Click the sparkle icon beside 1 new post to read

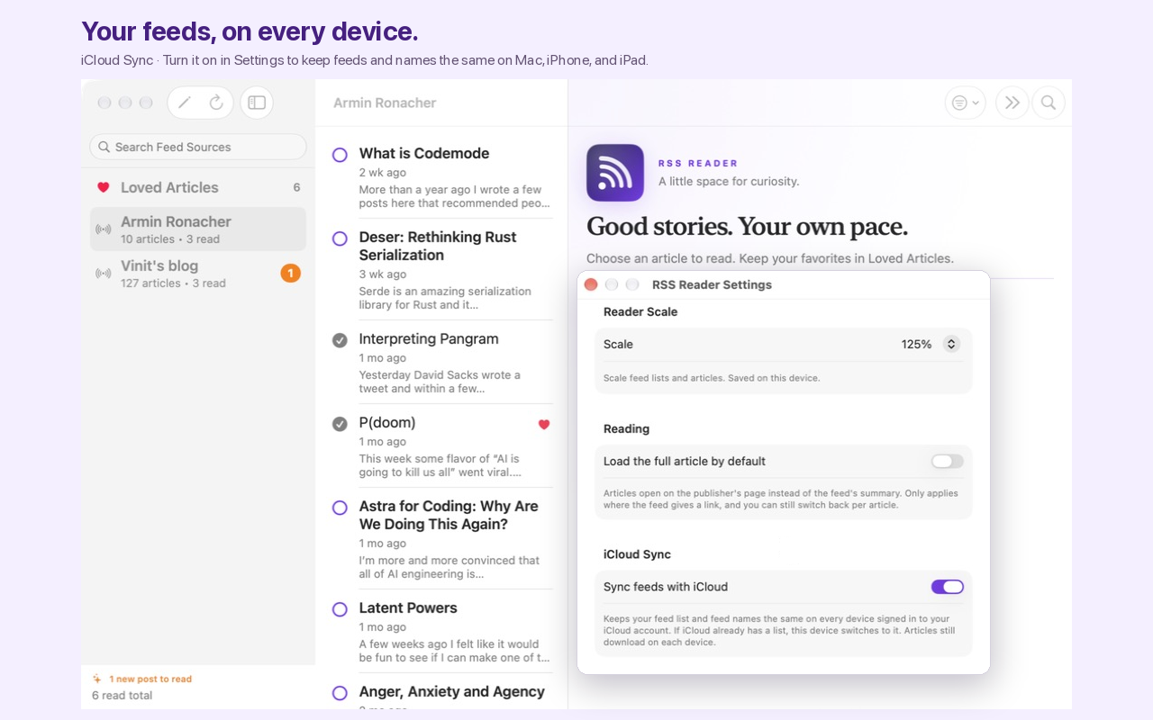point(97,679)
